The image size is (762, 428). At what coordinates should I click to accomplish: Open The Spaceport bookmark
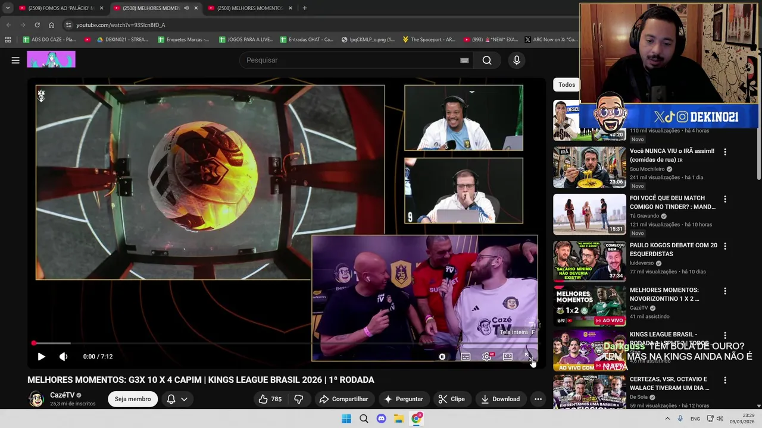[x=429, y=39]
